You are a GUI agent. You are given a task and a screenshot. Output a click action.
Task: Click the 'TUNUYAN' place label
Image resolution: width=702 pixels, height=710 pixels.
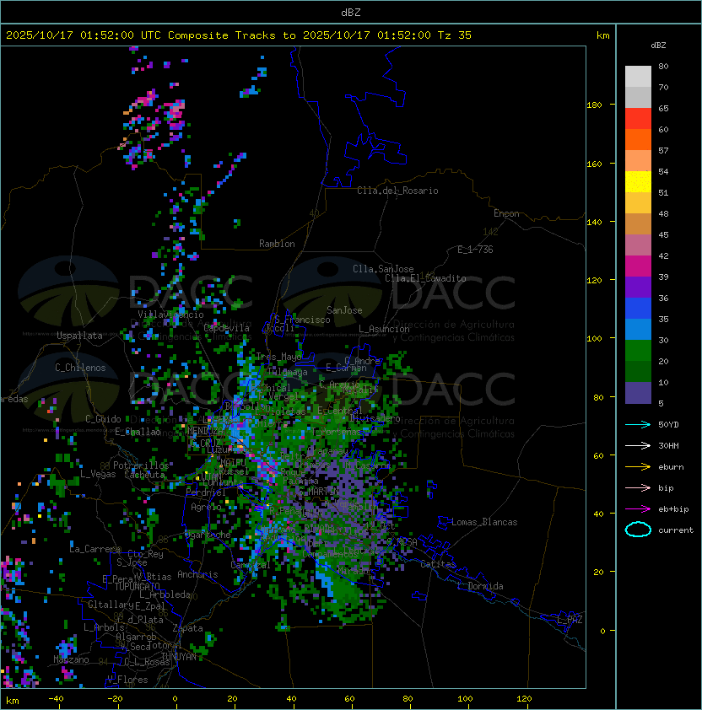pos(179,657)
